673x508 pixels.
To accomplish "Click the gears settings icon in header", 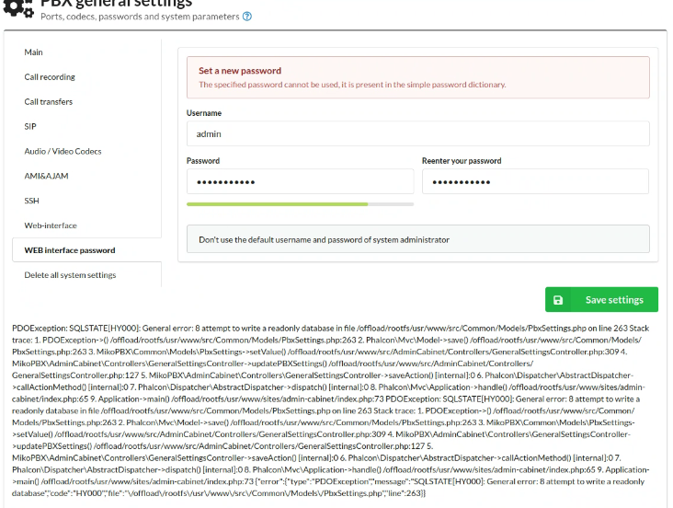I will click(x=18, y=7).
